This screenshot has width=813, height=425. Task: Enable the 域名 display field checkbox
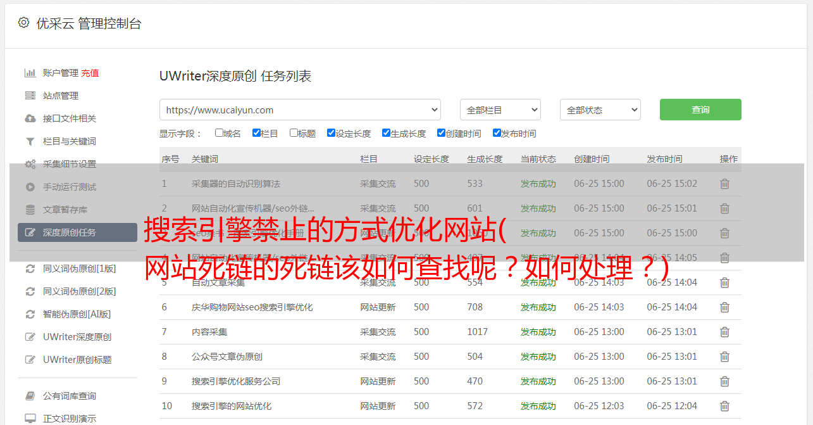pos(219,133)
